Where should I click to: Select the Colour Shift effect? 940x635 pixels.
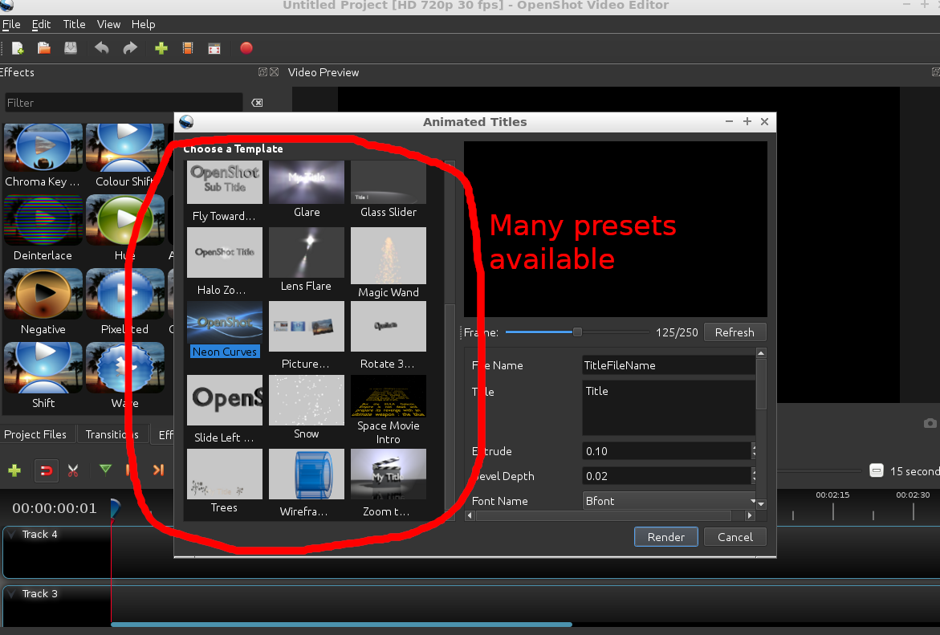[x=124, y=156]
